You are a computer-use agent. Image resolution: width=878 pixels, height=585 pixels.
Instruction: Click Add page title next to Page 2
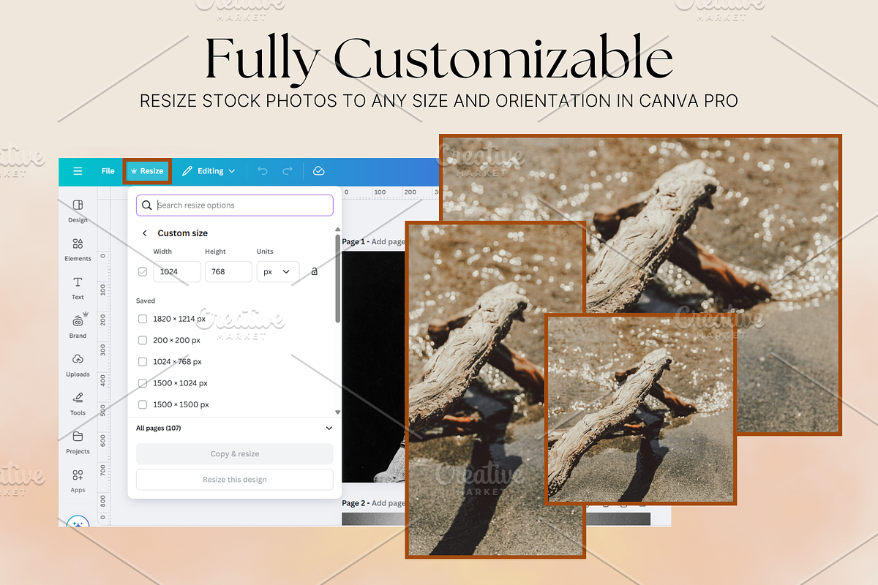(388, 503)
